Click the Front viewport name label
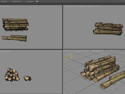 point(69,6)
